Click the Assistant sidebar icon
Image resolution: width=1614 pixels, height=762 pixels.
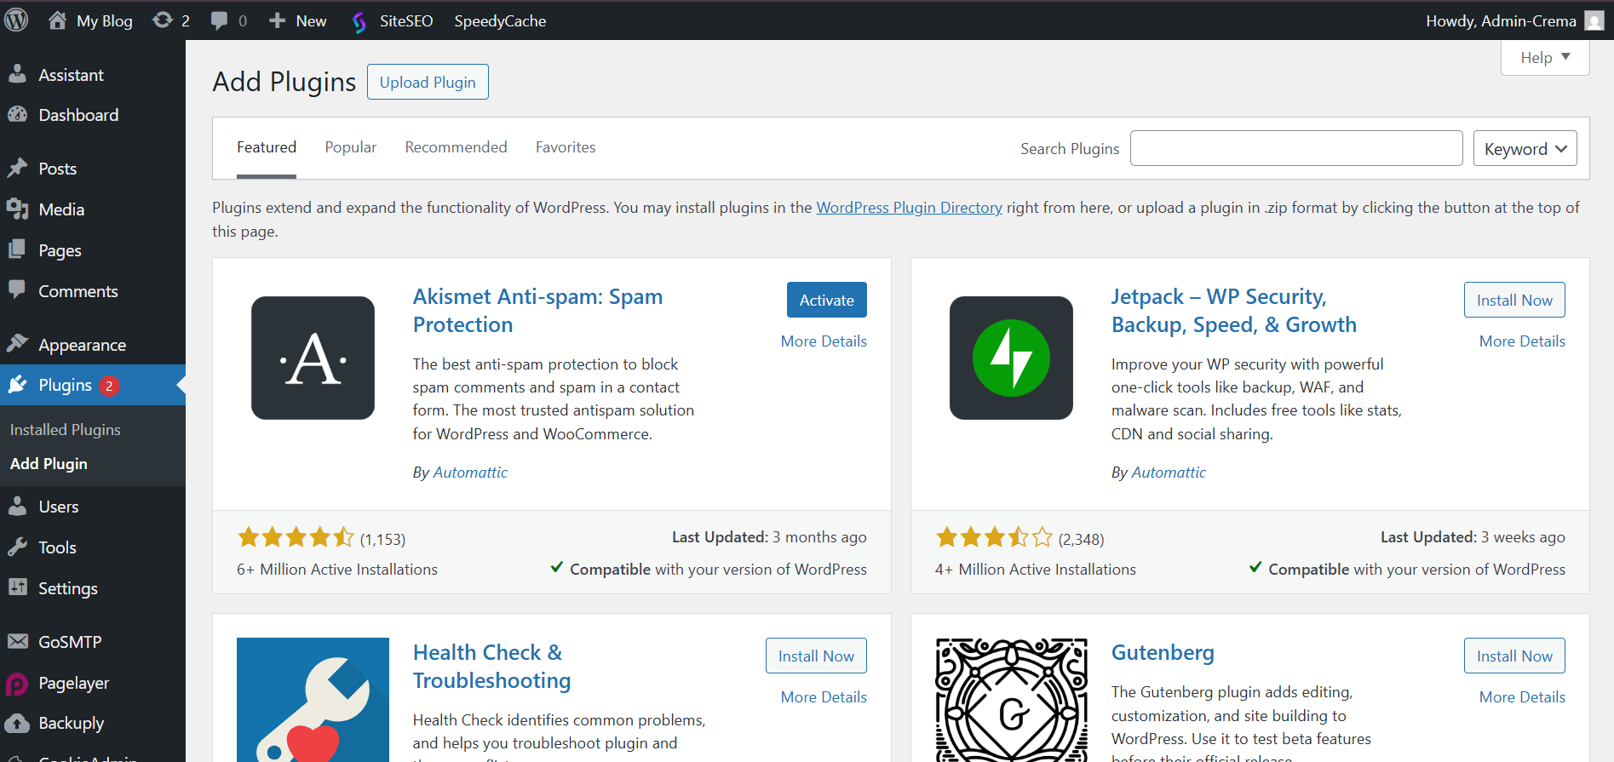coord(17,74)
